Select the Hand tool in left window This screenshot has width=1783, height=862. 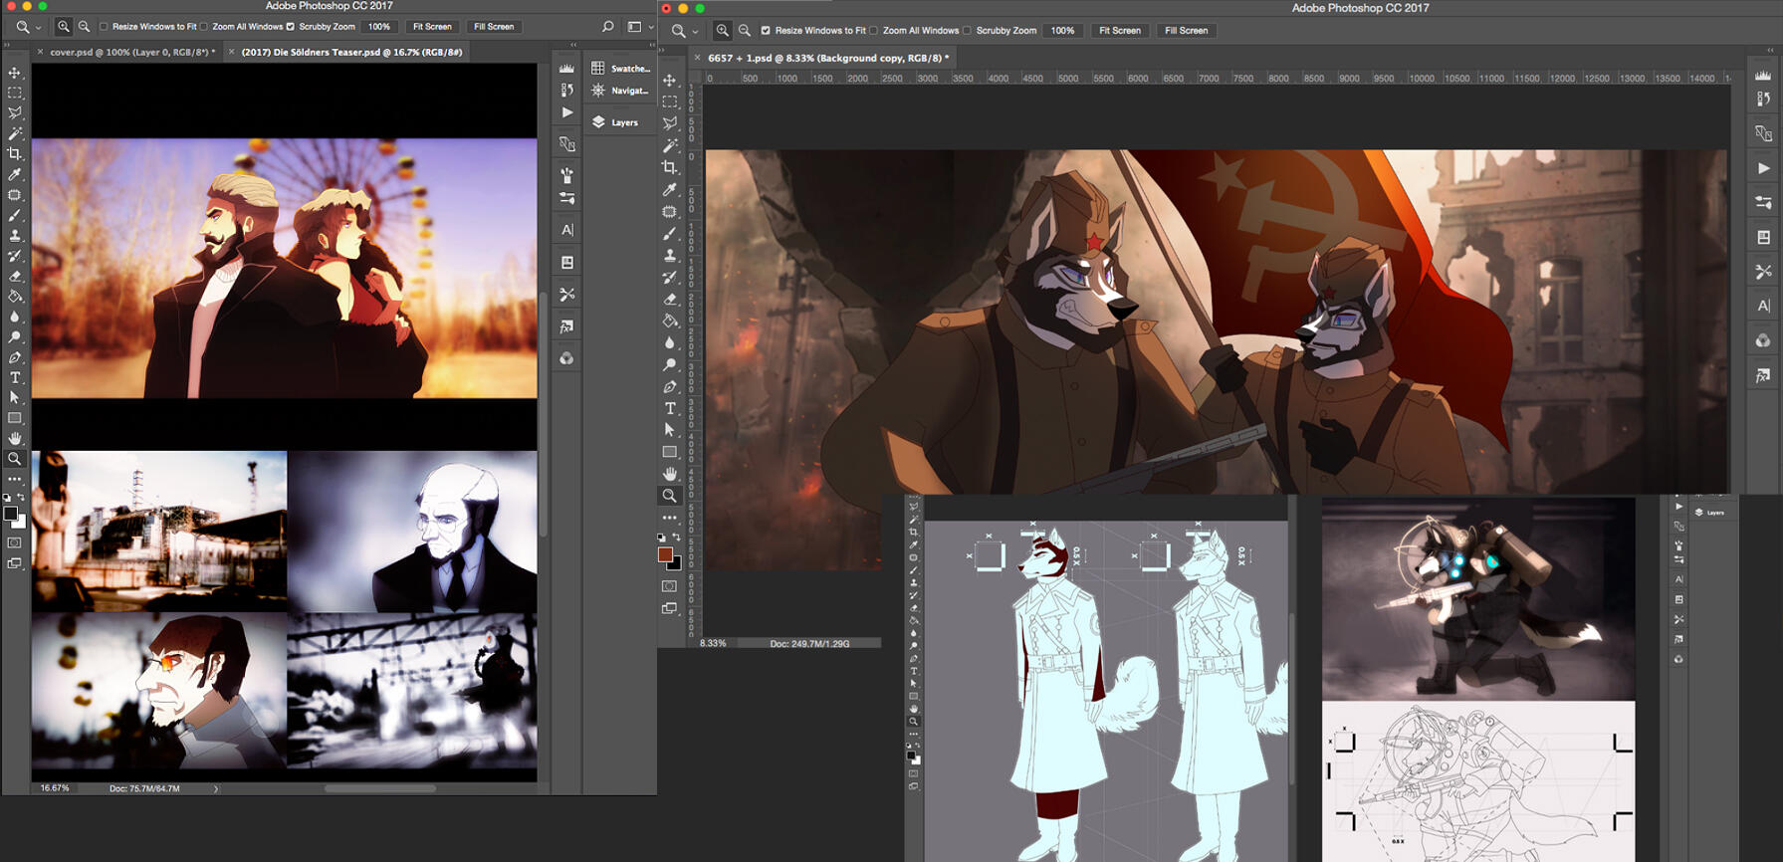coord(15,438)
